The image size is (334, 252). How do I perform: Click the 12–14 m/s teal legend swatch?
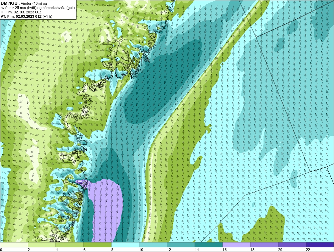pyautogui.click(x=181, y=245)
